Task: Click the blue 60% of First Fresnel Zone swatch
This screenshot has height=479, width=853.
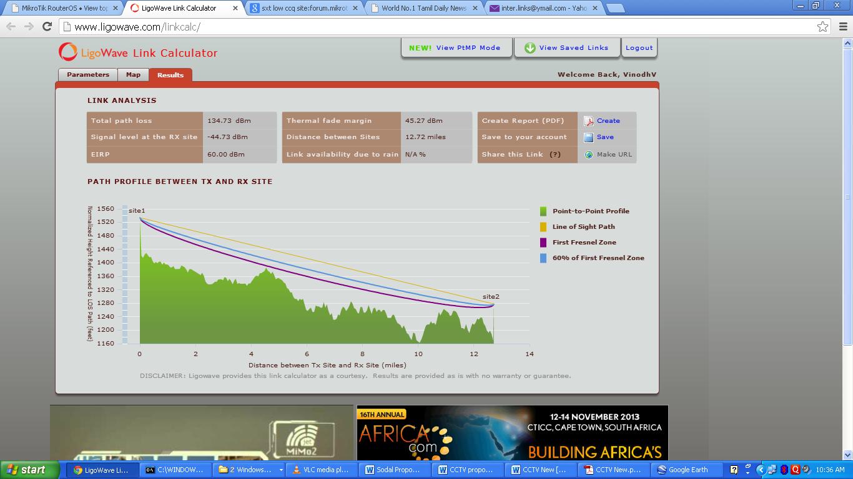Action: tap(543, 258)
